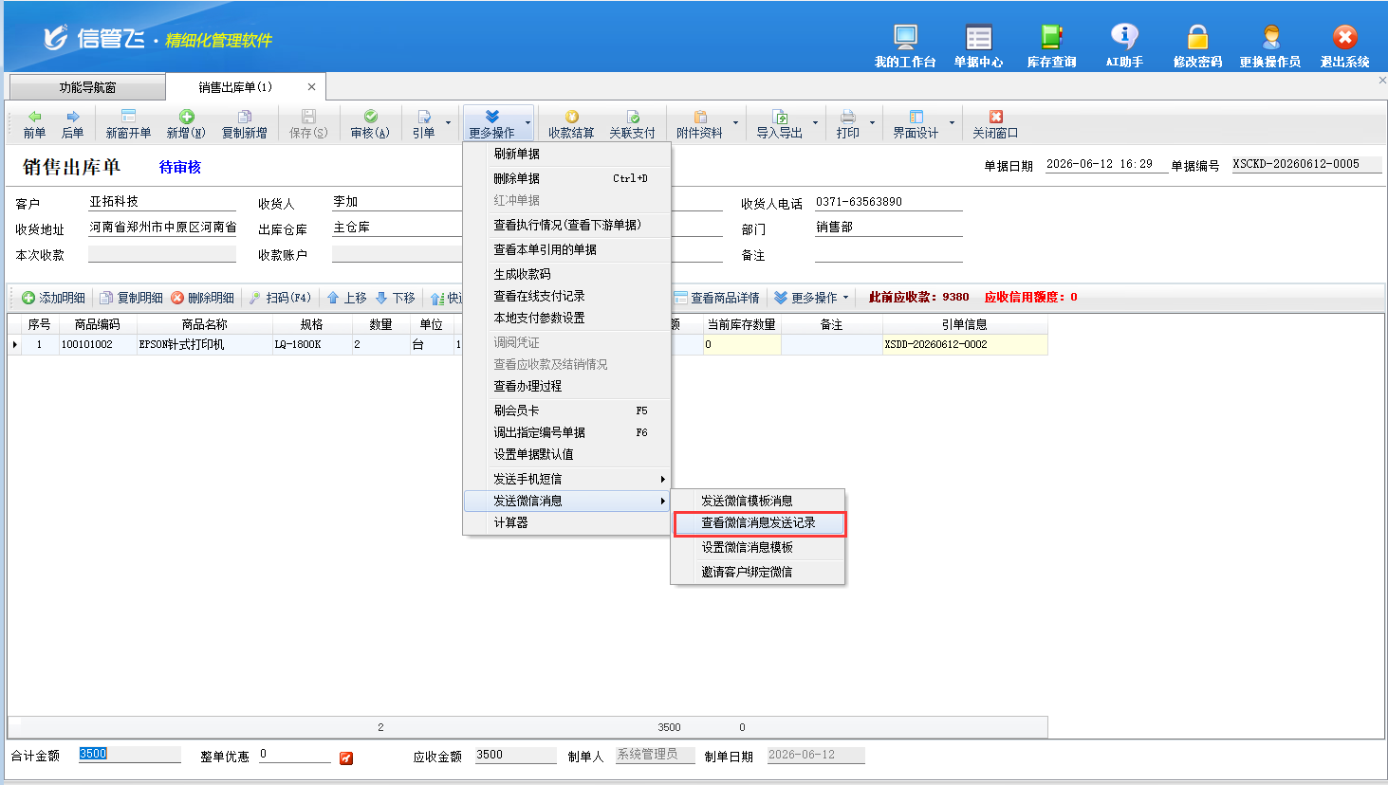This screenshot has width=1388, height=785.
Task: Open 单据中心 icon
Action: (x=978, y=46)
